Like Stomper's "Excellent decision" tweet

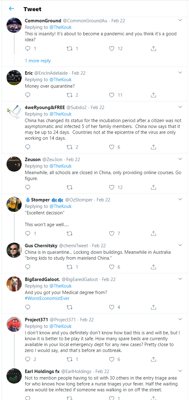[112, 233]
